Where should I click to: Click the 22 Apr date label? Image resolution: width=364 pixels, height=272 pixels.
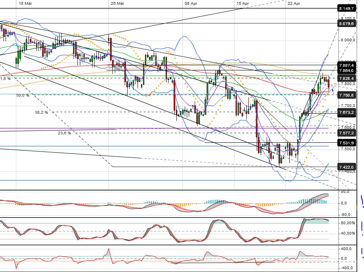(x=294, y=3)
